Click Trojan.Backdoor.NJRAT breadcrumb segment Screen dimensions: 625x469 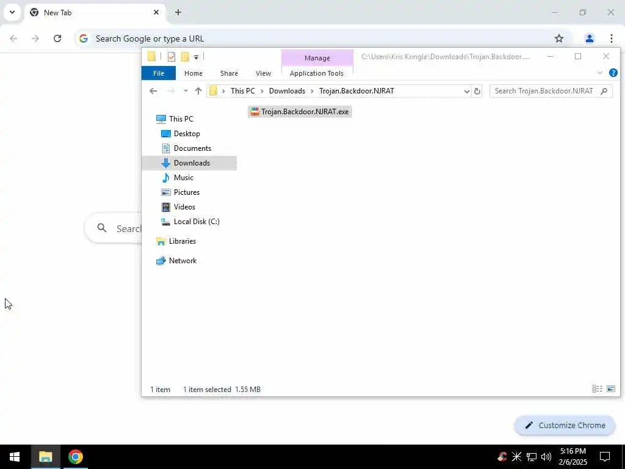tap(356, 91)
